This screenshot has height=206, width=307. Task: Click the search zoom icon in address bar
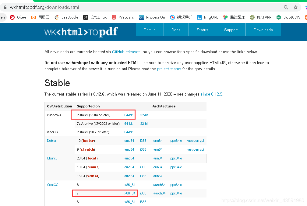pos(285,7)
